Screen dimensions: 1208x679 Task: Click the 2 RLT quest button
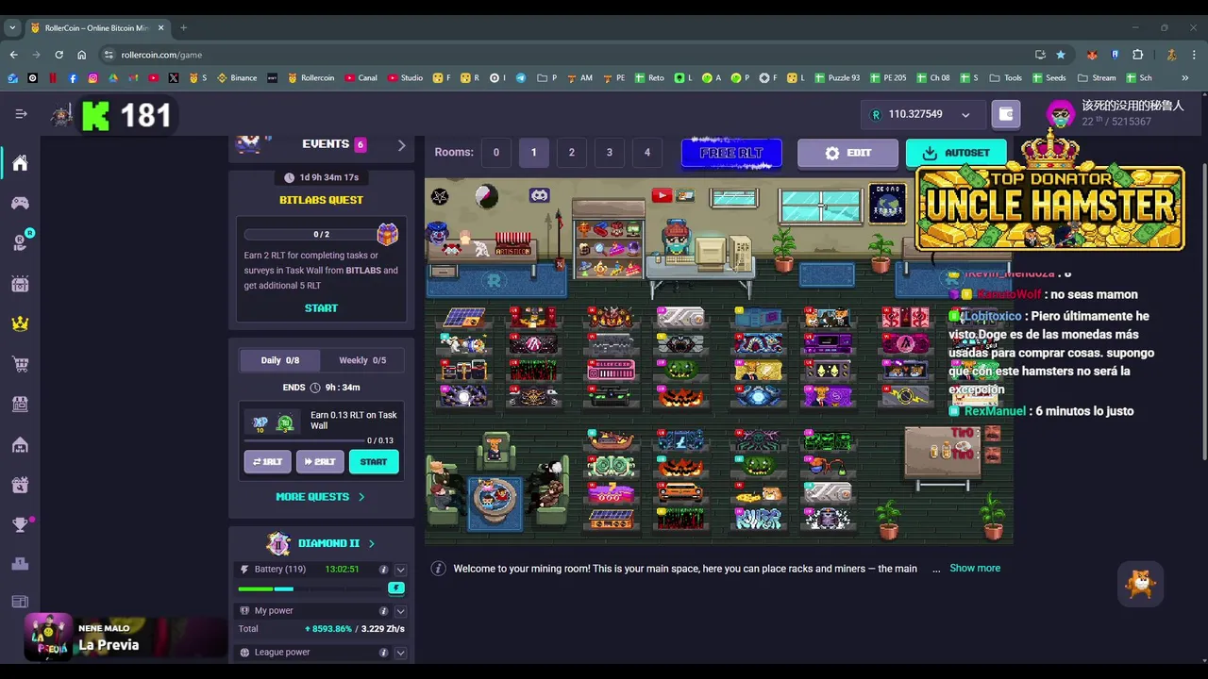[320, 462]
